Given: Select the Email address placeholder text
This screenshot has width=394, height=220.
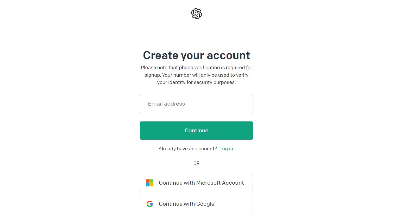Looking at the screenshot, I should click(x=166, y=104).
